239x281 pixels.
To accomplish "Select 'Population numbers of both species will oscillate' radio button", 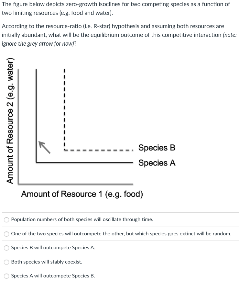I will coord(6,220).
